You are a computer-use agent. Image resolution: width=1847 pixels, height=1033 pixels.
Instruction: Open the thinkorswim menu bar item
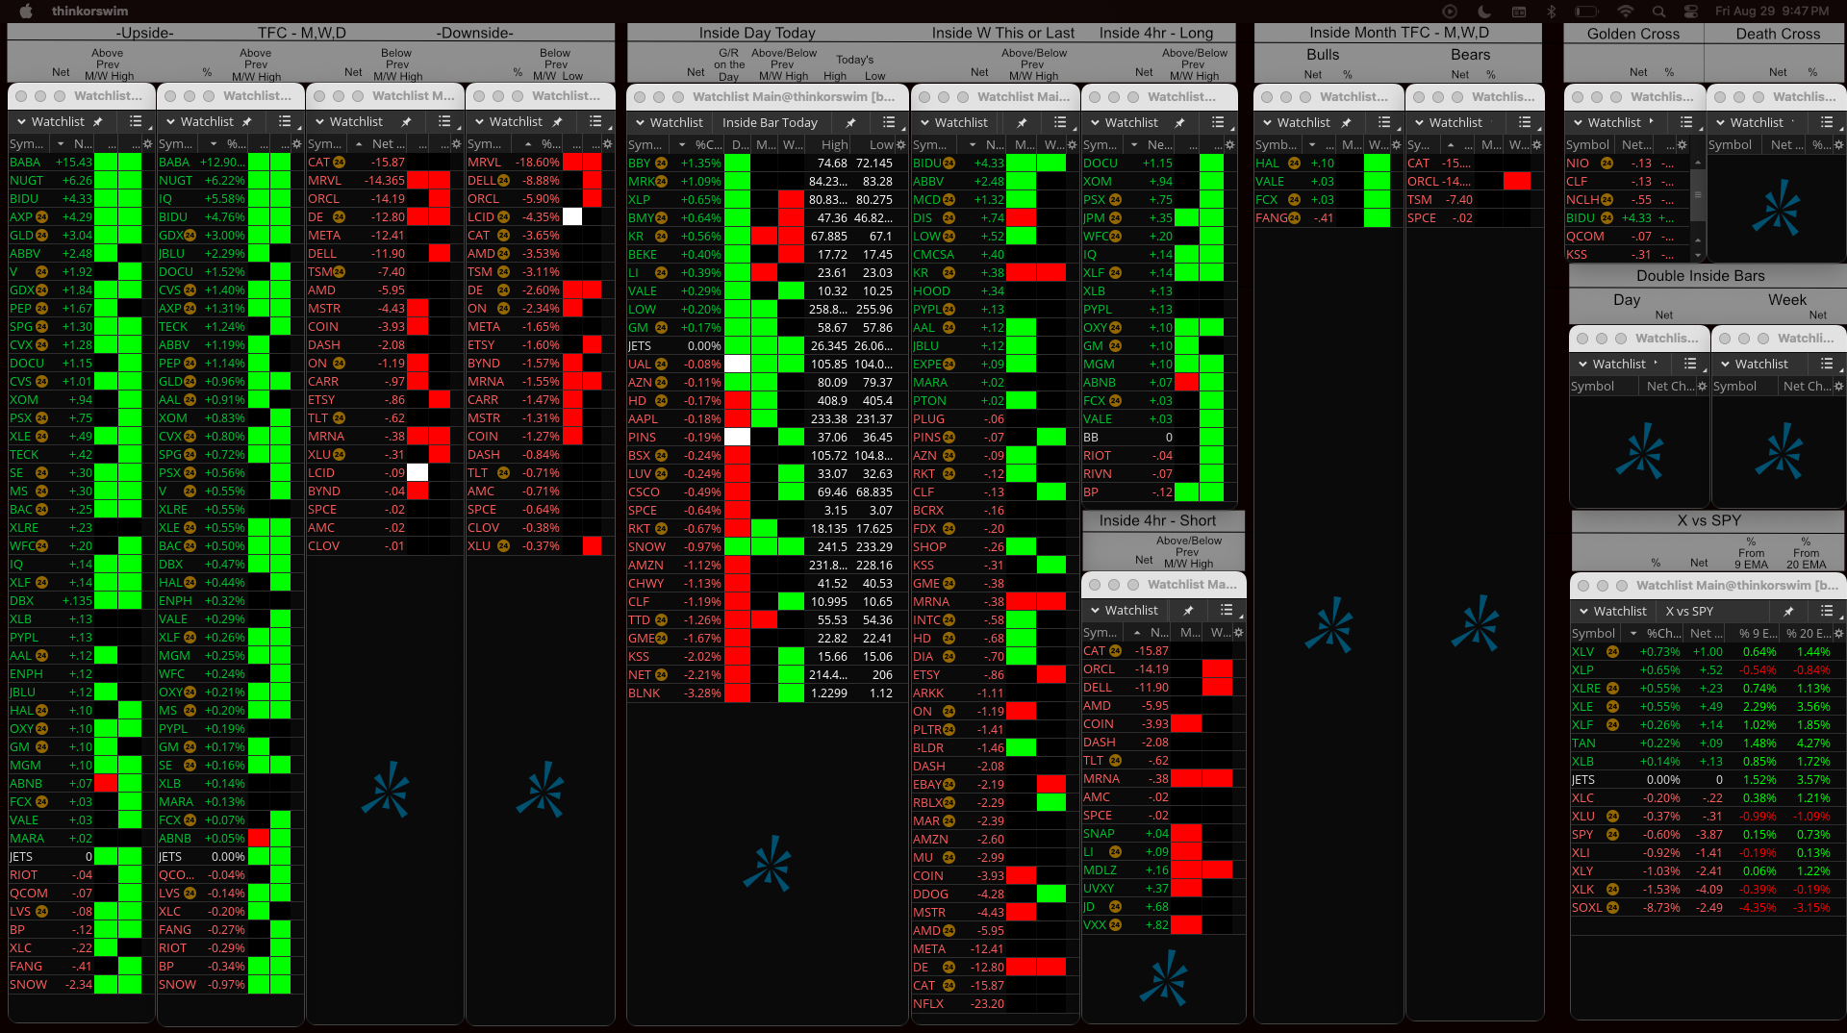pyautogui.click(x=89, y=12)
